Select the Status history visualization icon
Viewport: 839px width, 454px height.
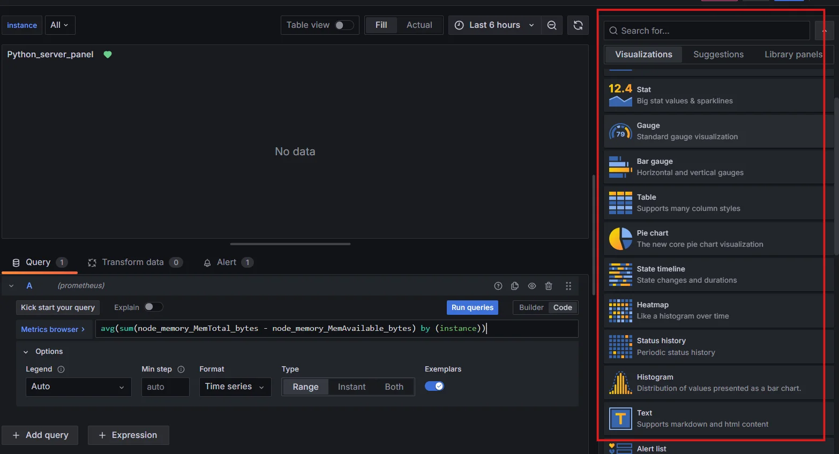click(620, 346)
